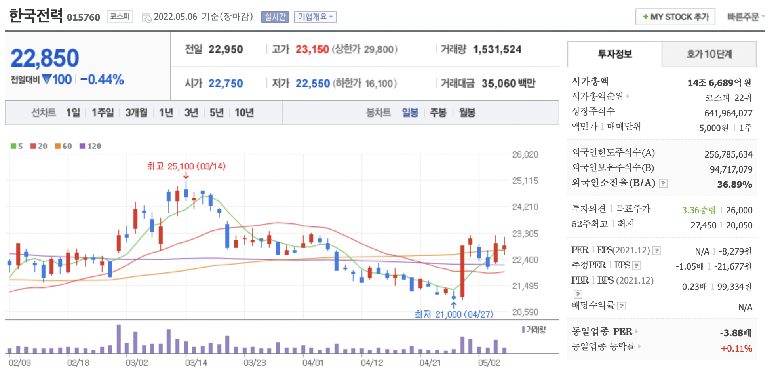
Task: Click the 03/14 date label on chart axis
Action: pos(196,363)
